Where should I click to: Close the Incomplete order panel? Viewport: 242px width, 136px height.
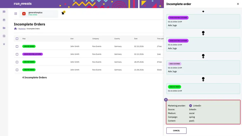238,4
